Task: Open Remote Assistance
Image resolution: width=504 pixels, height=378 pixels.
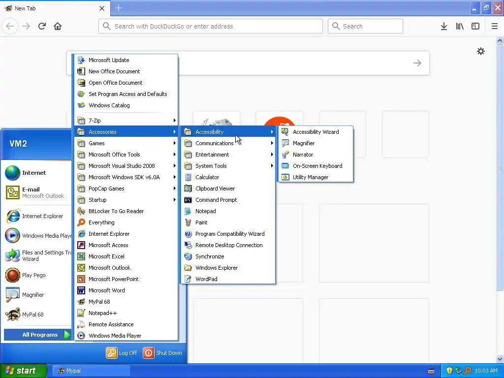Action: coord(126,324)
